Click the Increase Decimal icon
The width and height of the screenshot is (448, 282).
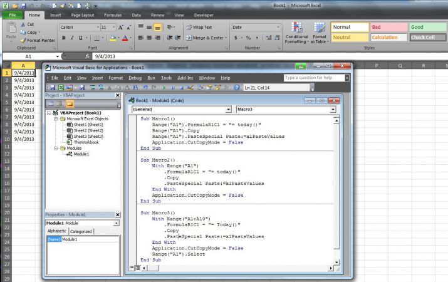click(269, 38)
